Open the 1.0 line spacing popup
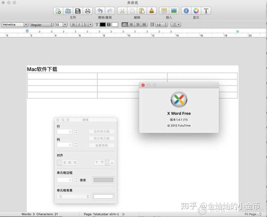267x217 pixels. click(161, 25)
